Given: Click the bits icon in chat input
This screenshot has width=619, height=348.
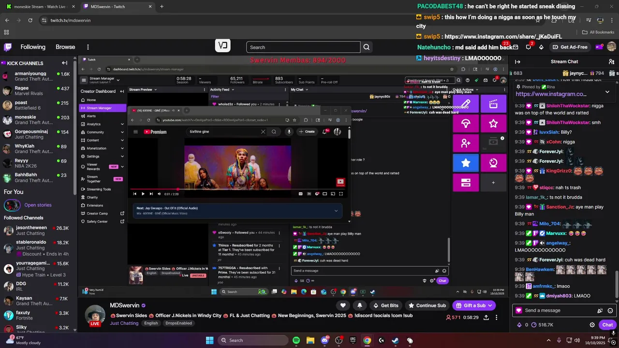Looking at the screenshot, I should [x=600, y=310].
